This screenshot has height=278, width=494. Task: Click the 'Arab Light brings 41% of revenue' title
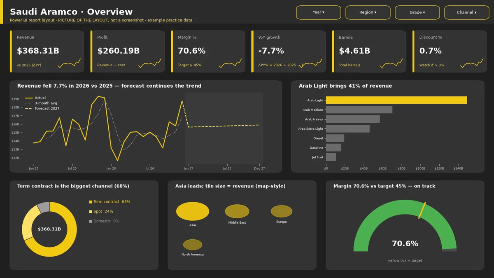point(345,86)
